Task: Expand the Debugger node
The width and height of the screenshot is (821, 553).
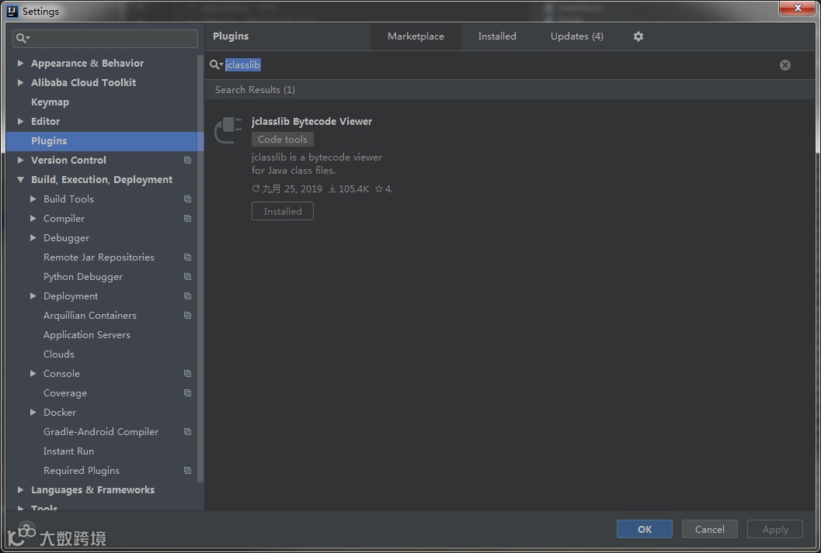Action: [33, 237]
